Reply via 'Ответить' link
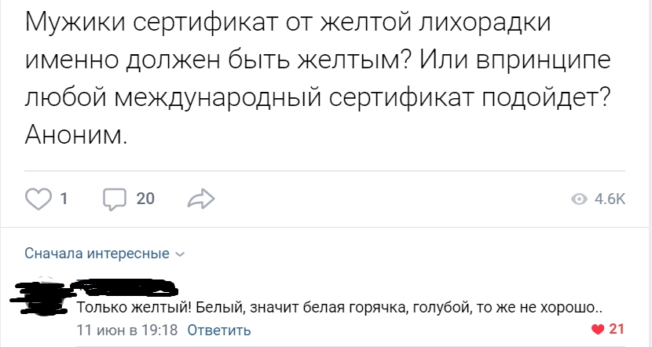 pos(219,330)
